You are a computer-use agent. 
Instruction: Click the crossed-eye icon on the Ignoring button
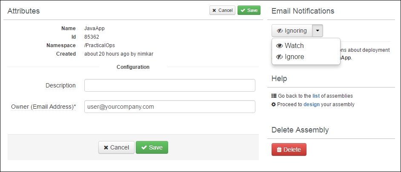(x=280, y=31)
